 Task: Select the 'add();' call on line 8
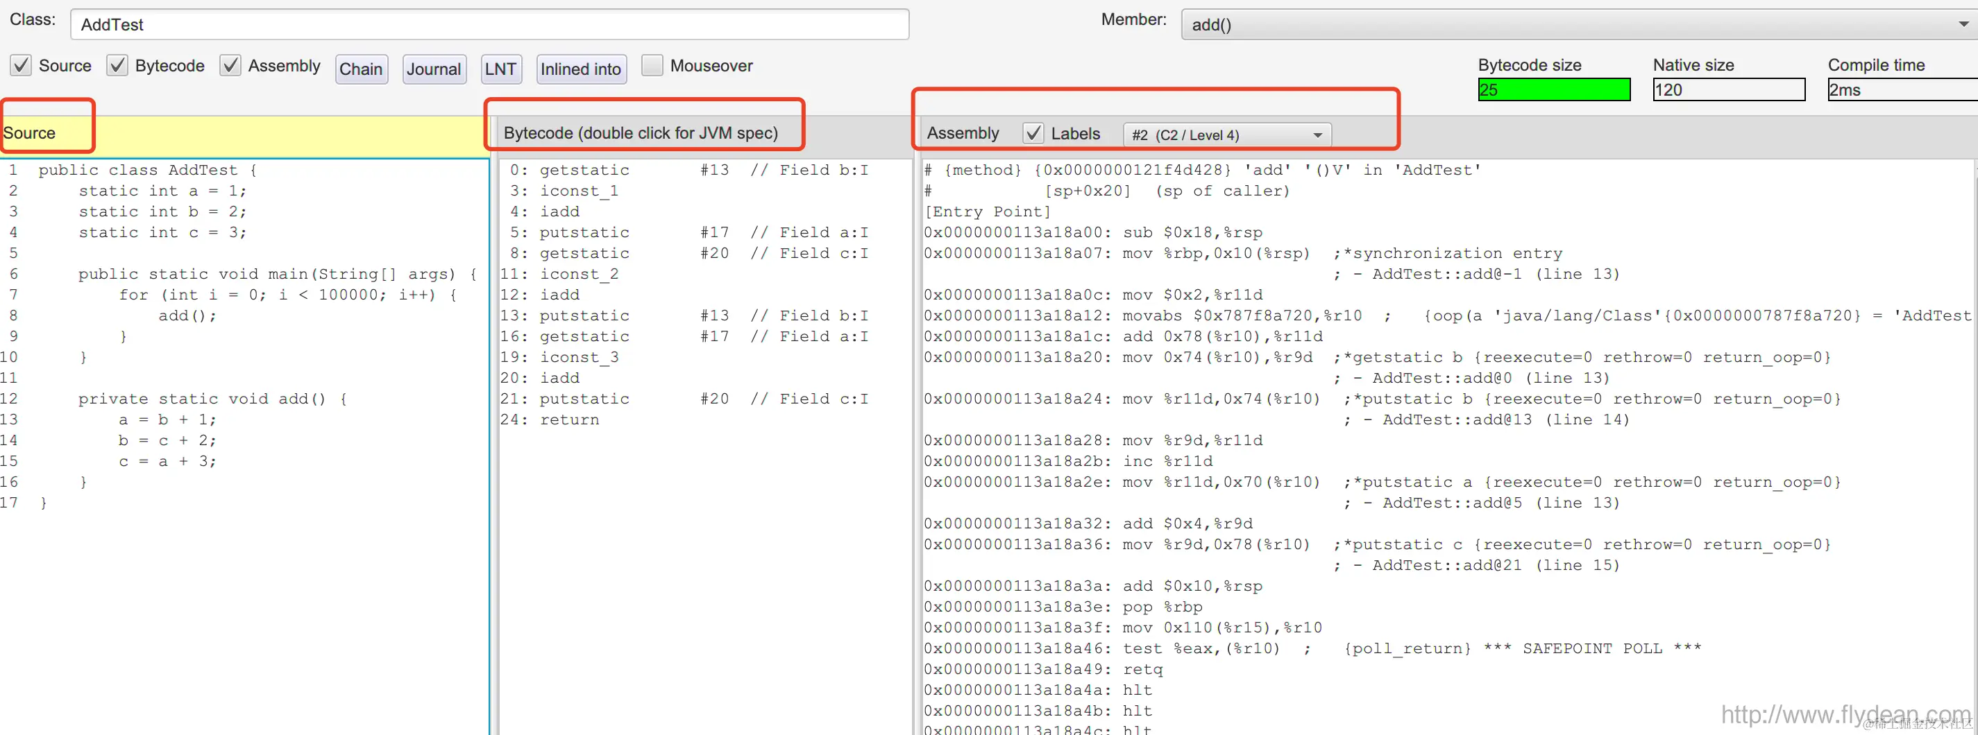click(x=187, y=315)
